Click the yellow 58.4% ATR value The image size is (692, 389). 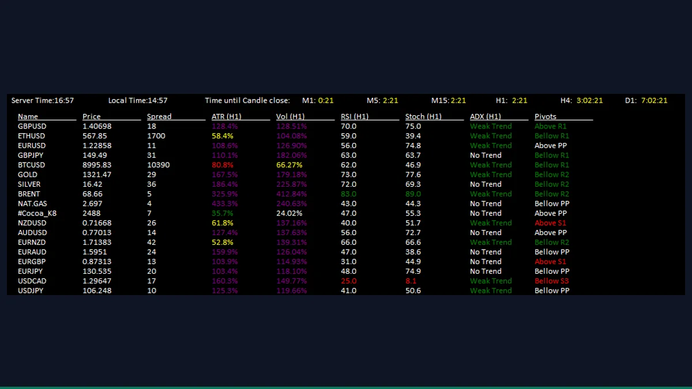pyautogui.click(x=223, y=136)
